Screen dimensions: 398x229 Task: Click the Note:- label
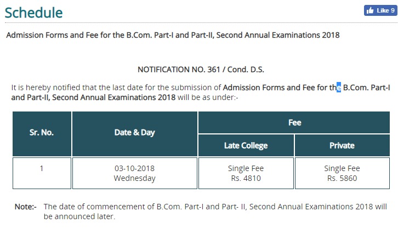tap(25, 207)
